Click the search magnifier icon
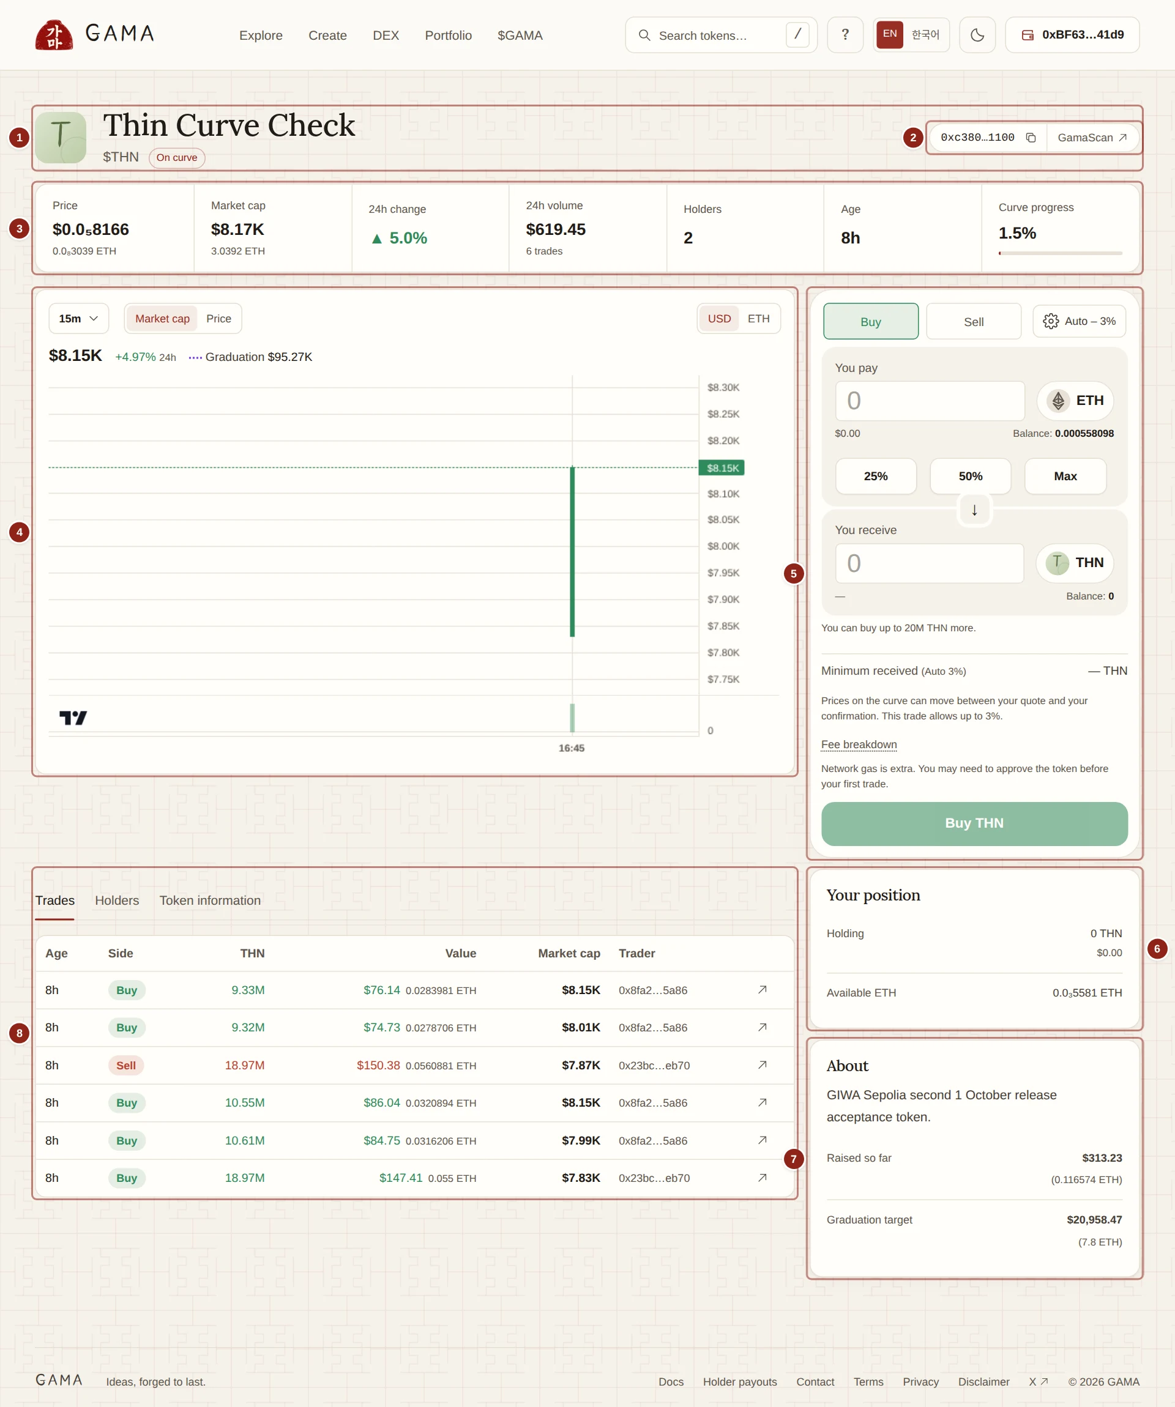 pyautogui.click(x=644, y=35)
